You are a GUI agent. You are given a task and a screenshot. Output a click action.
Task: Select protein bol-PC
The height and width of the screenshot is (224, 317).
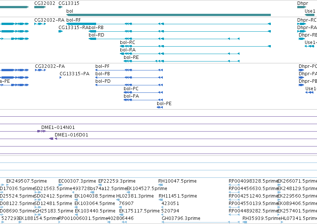pos(143,92)
